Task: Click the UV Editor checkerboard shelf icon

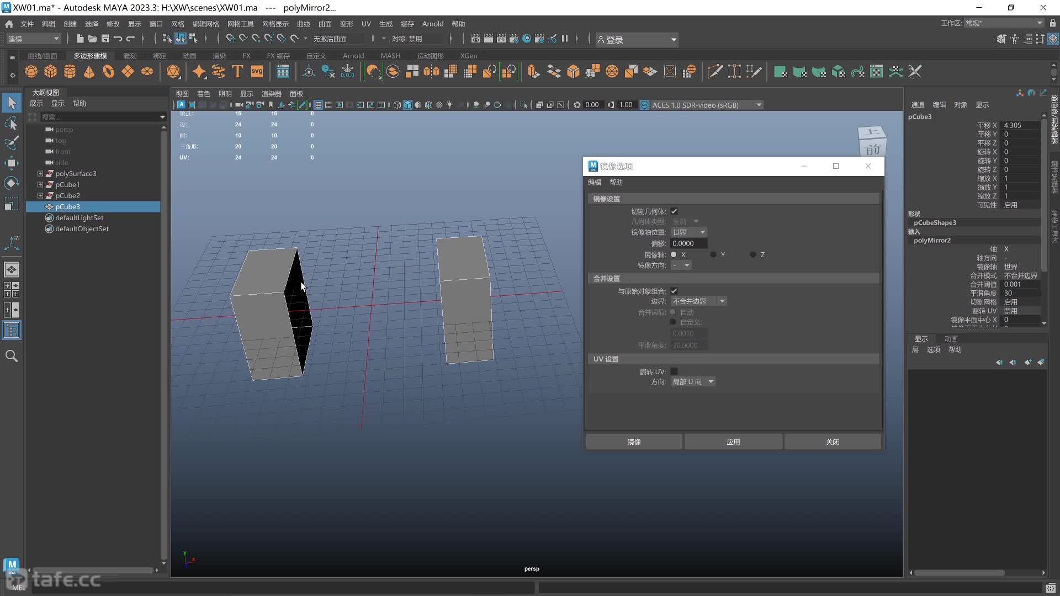Action: pos(876,72)
